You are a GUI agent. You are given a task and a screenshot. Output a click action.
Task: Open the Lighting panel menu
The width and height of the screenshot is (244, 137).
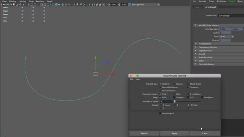tap(22, 1)
